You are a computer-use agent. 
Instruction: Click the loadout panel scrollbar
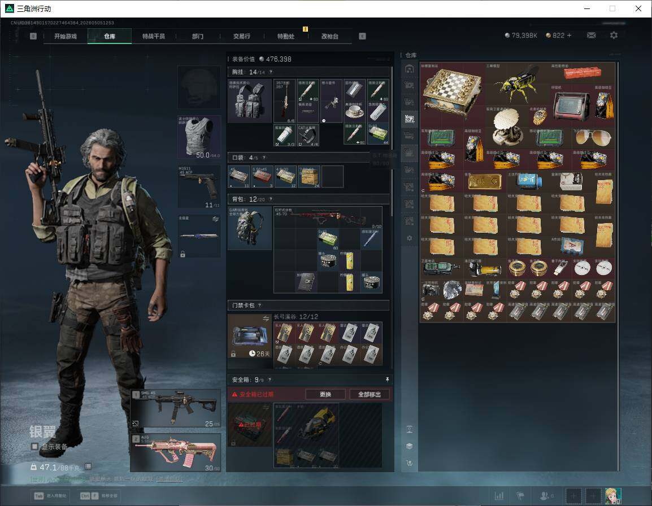tap(392, 141)
